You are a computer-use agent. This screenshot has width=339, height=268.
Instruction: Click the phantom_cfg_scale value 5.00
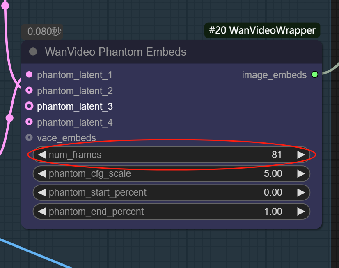273,173
